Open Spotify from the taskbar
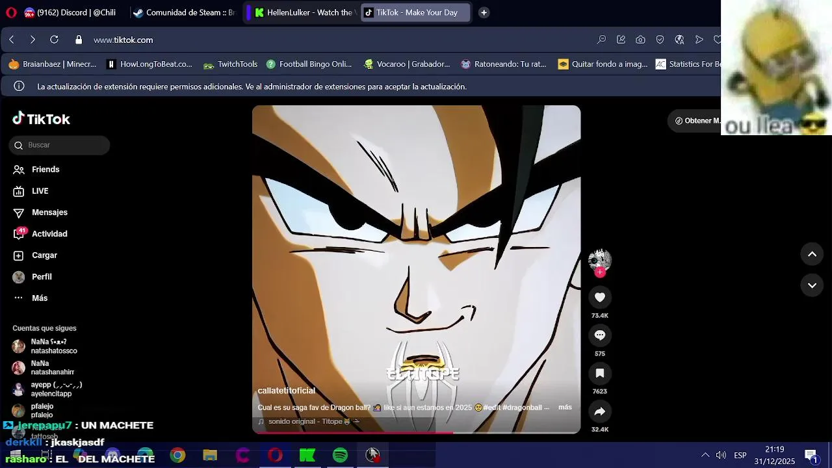 (x=340, y=455)
